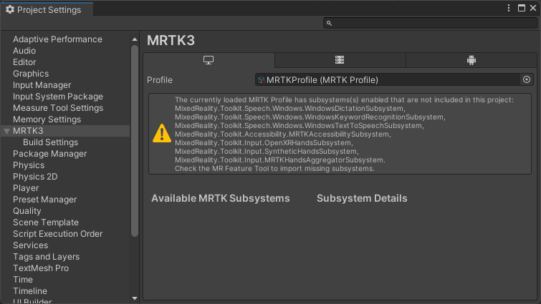
Task: Click the Profile field label
Action: coord(159,80)
